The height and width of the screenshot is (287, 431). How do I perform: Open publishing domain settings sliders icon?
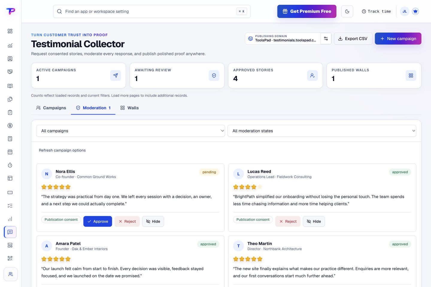point(326,39)
